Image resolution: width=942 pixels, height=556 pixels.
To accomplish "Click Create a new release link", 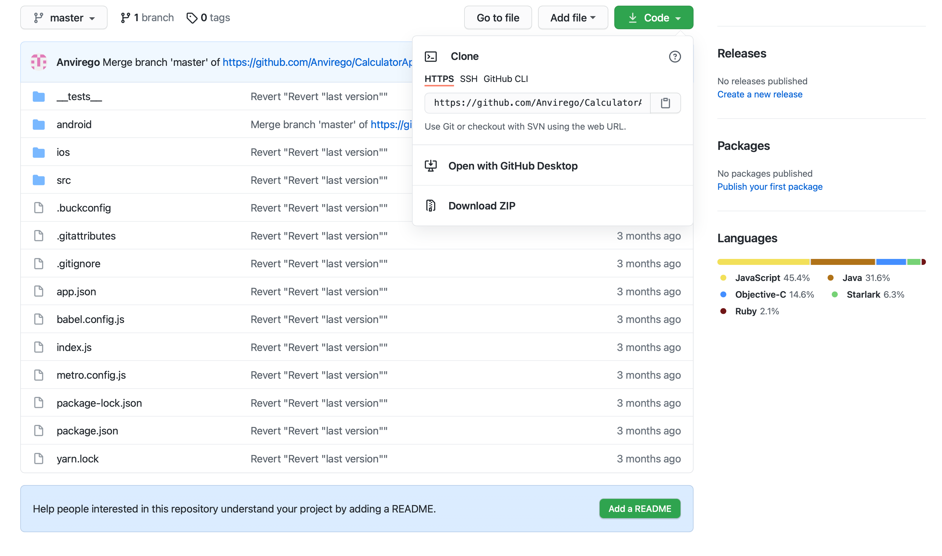I will click(x=760, y=94).
